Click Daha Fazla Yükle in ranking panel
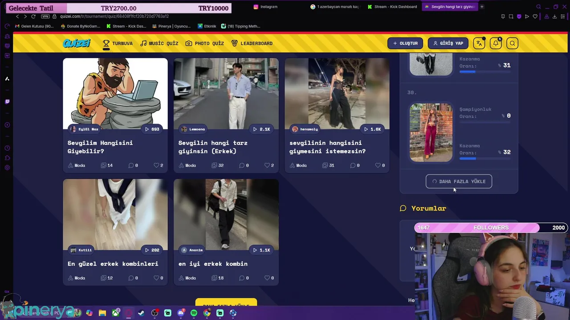 [459, 181]
